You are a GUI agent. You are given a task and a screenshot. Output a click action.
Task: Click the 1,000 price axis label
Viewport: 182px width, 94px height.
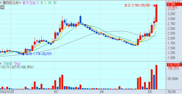(172, 58)
